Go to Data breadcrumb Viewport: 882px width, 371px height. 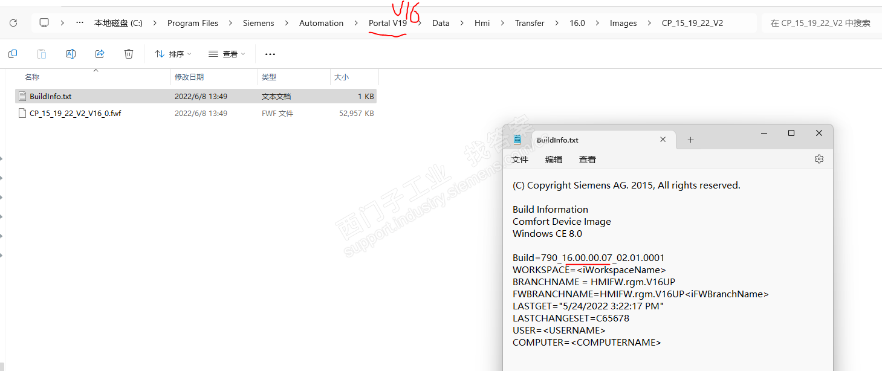tap(441, 23)
